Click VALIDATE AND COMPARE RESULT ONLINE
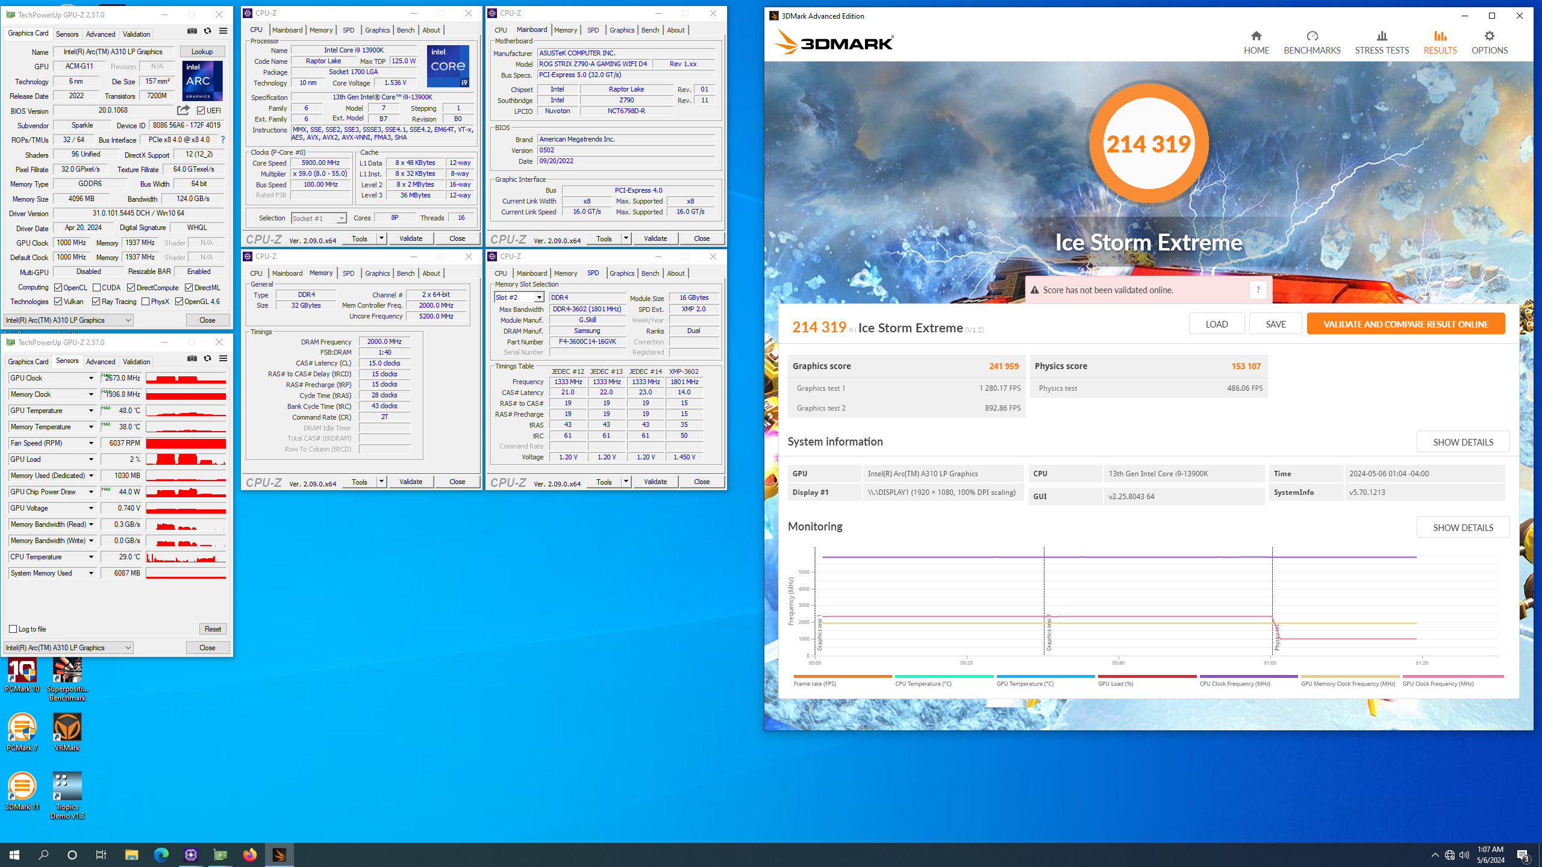 click(x=1406, y=324)
